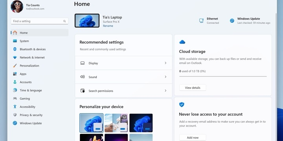Click the Sound speaker icon
The height and width of the screenshot is (141, 283).
(x=83, y=77)
